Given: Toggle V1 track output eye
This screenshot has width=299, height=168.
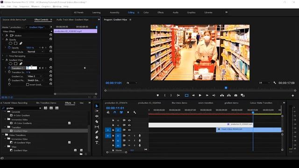Looking at the screenshot, I should click(129, 130).
